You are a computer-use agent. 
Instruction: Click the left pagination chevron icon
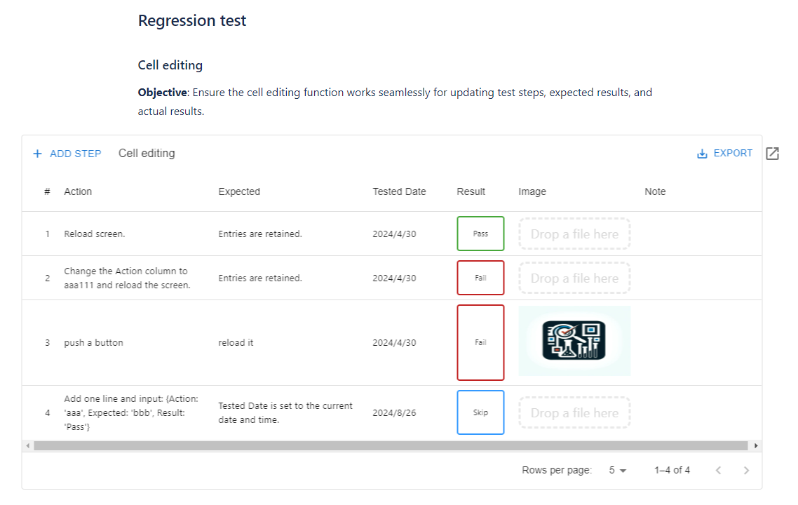[718, 470]
